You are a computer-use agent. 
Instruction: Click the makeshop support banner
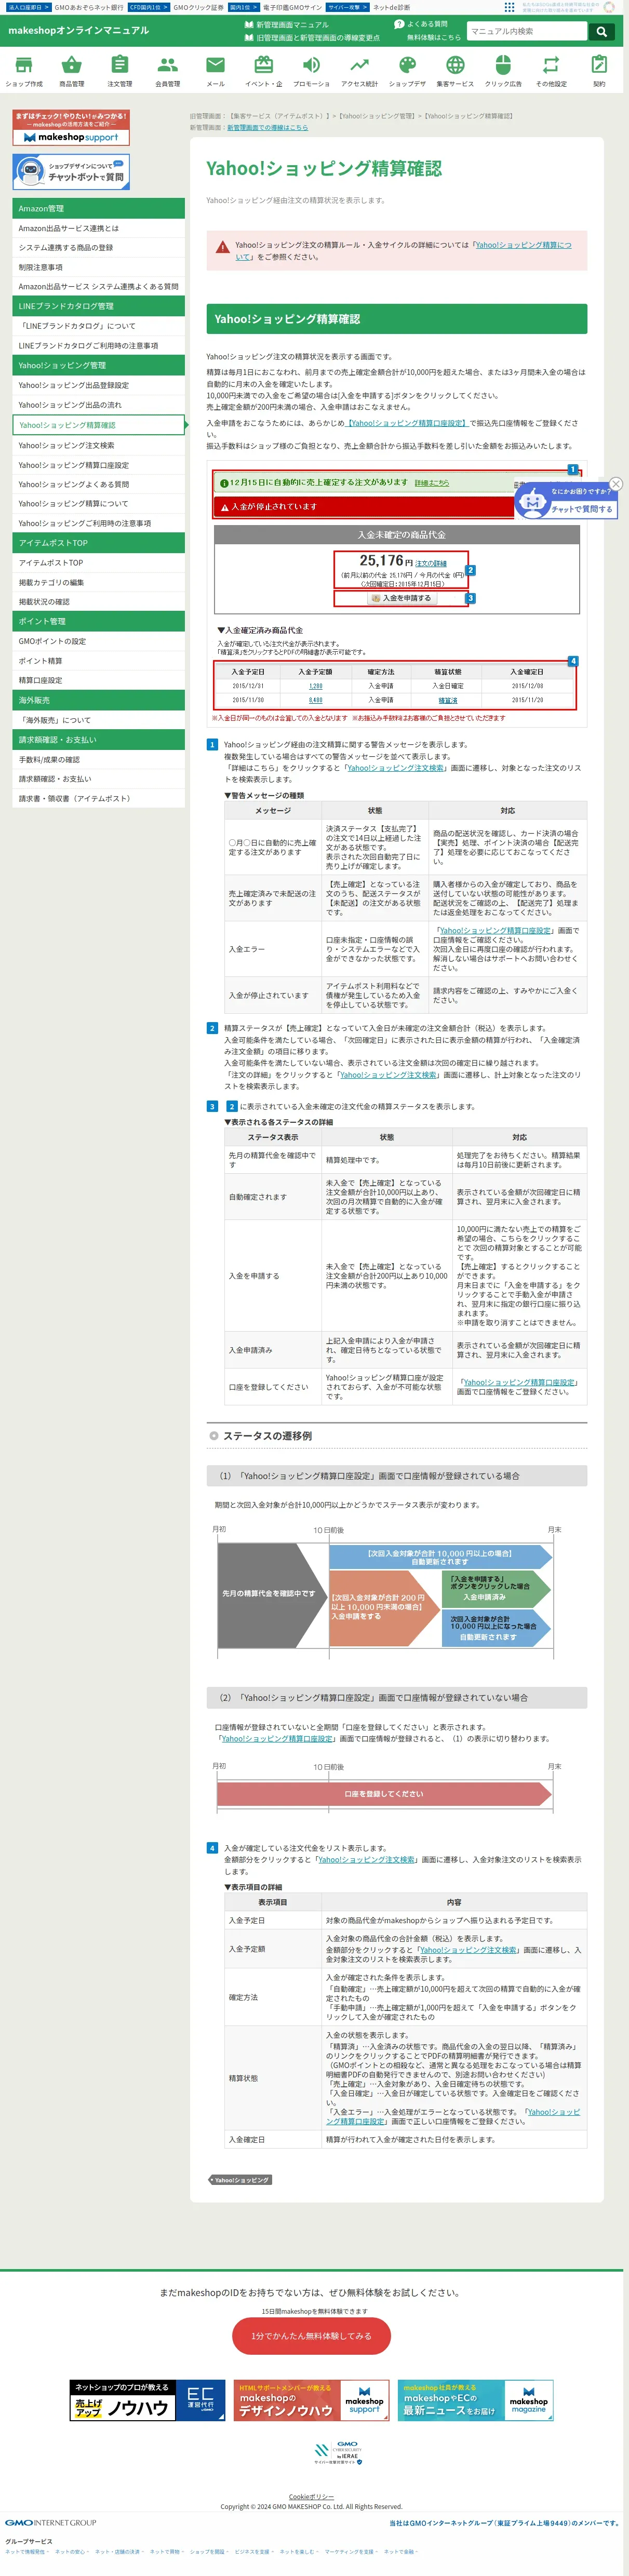pyautogui.click(x=71, y=128)
